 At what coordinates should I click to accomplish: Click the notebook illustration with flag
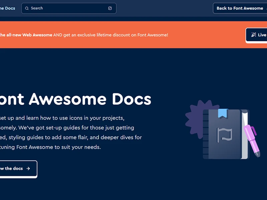coord(226,134)
